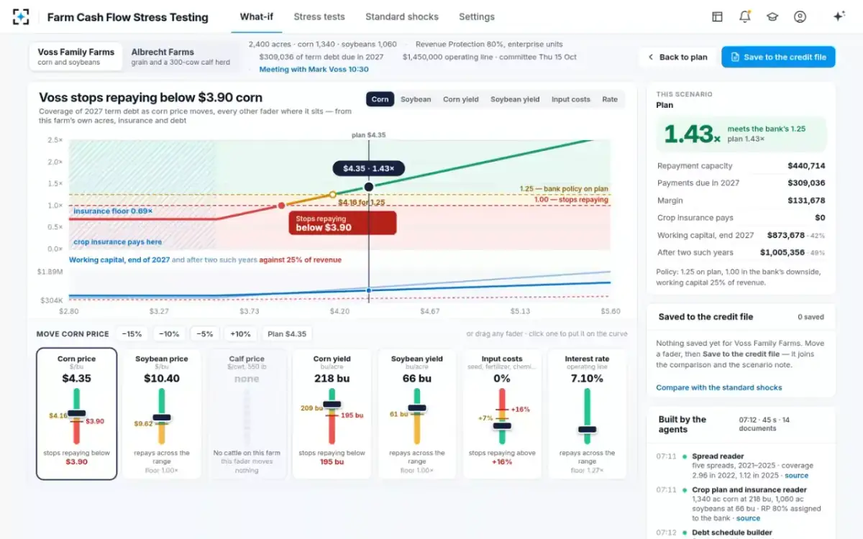Open user account profile icon
Viewport: 863px width, 539px height.
tap(800, 17)
